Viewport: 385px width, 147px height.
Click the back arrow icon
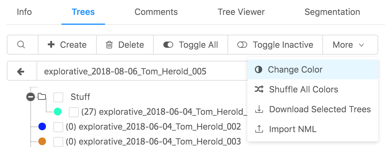(21, 72)
